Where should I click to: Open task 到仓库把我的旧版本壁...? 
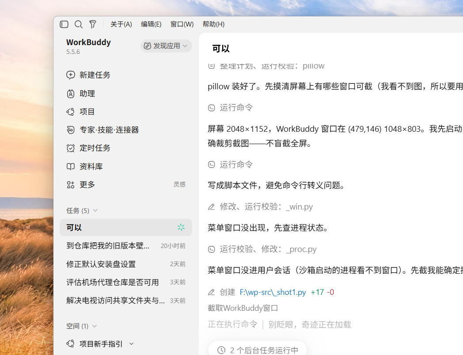click(x=126, y=246)
